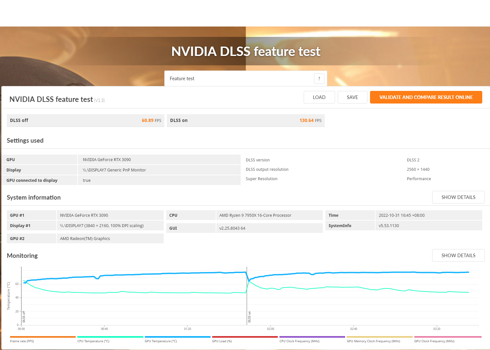Toggle GPU Memory Clock Frequency legend

pyautogui.click(x=380, y=340)
